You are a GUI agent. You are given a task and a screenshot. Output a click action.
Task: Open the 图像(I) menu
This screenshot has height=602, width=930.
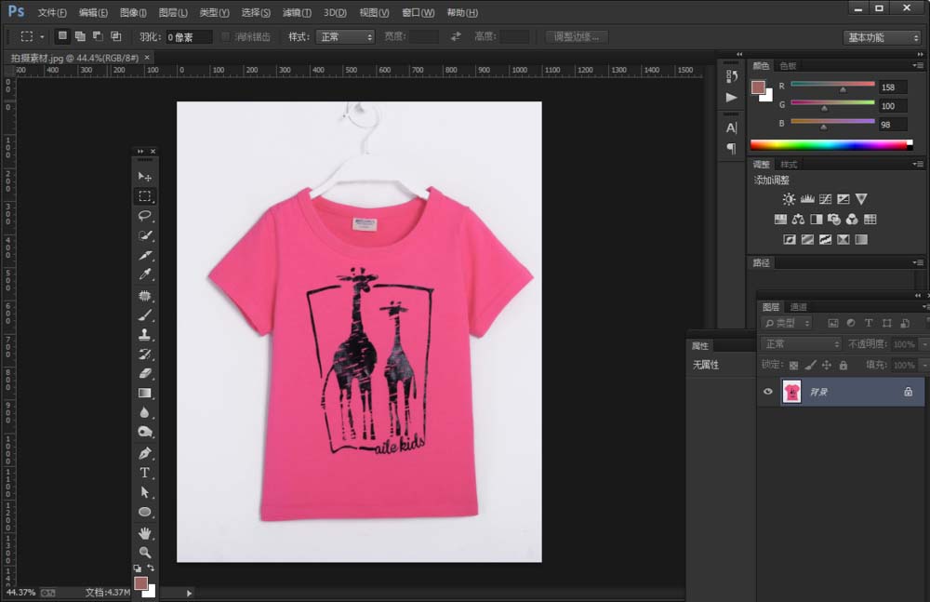point(133,13)
